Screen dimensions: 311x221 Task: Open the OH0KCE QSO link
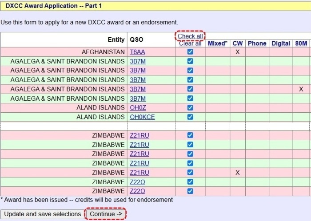pos(142,117)
